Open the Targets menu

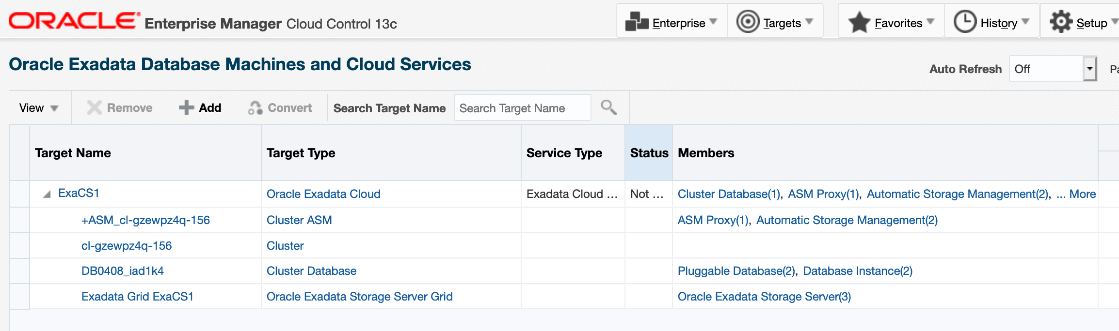click(x=782, y=23)
